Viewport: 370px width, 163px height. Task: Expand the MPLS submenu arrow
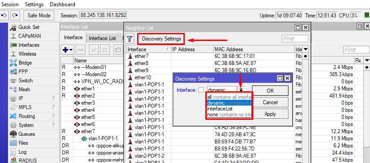(x=54, y=107)
